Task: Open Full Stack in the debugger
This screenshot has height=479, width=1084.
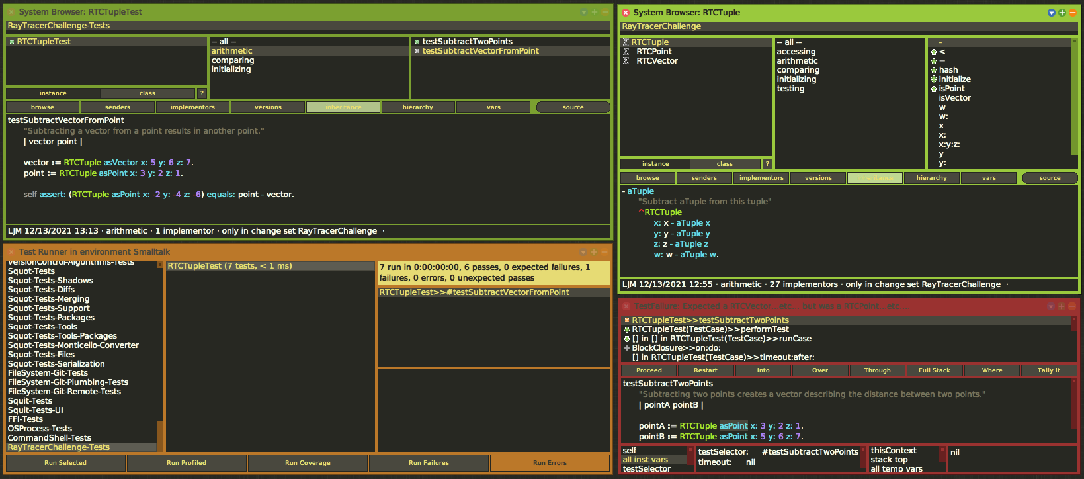Action: [935, 370]
